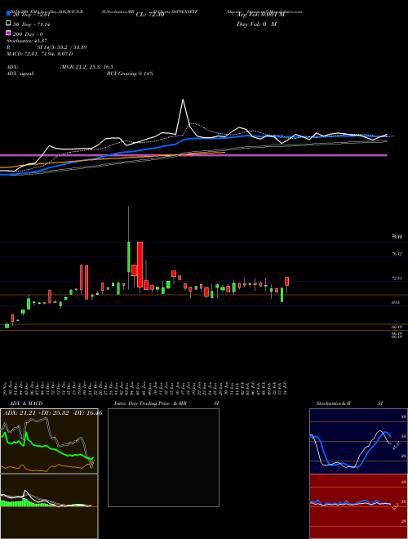Click the 69.5 price axis label

(x=396, y=302)
